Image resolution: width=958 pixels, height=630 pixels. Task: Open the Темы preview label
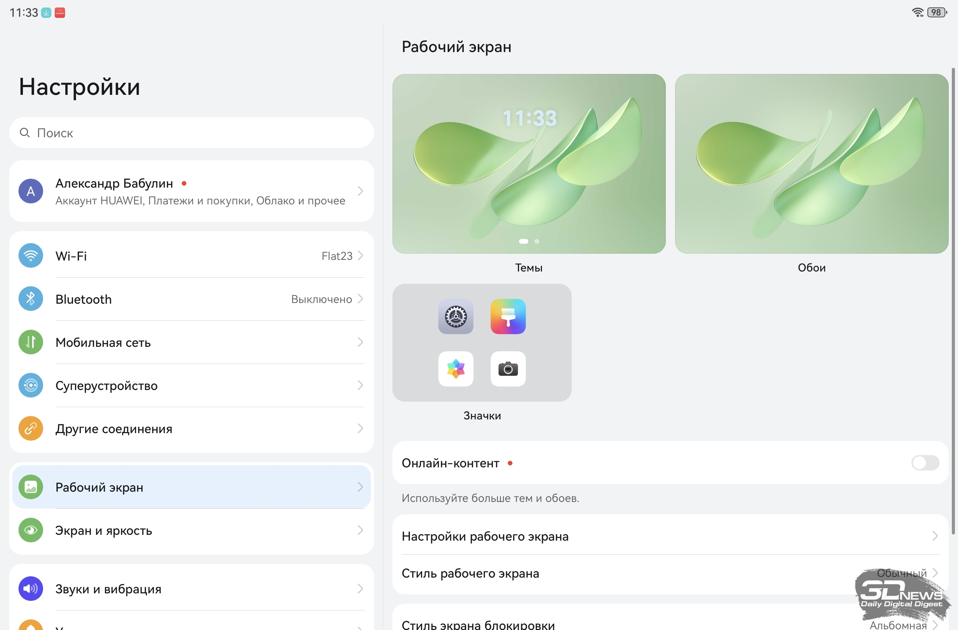click(529, 267)
